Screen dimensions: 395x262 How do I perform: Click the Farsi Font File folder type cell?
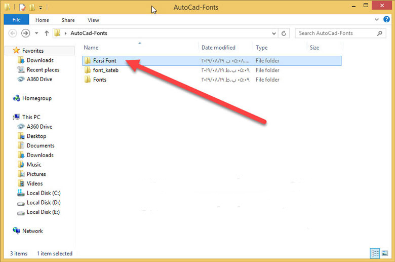click(x=267, y=61)
